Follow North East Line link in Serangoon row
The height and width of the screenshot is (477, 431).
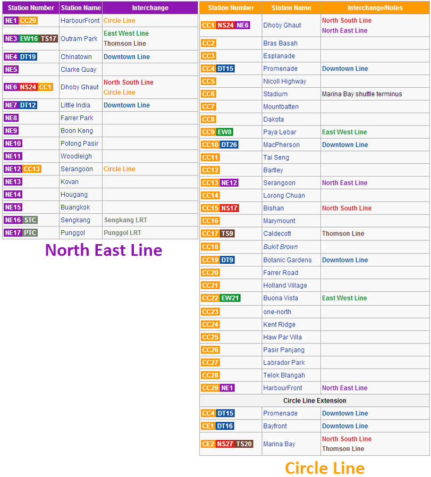coord(345,183)
